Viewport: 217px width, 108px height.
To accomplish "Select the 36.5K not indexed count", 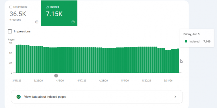I will [18, 14].
